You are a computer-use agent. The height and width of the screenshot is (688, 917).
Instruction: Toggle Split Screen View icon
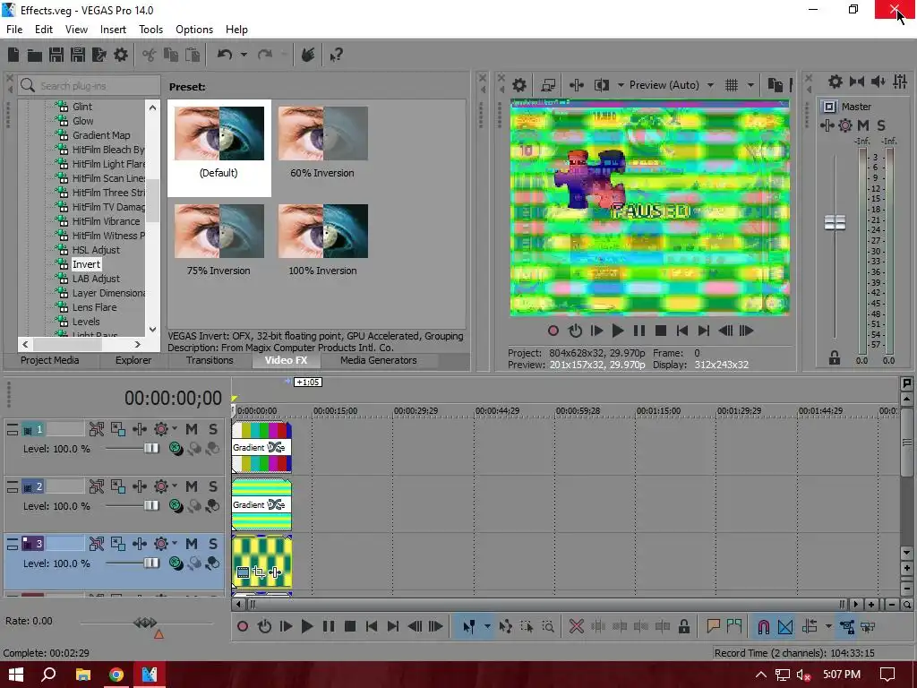(x=602, y=85)
